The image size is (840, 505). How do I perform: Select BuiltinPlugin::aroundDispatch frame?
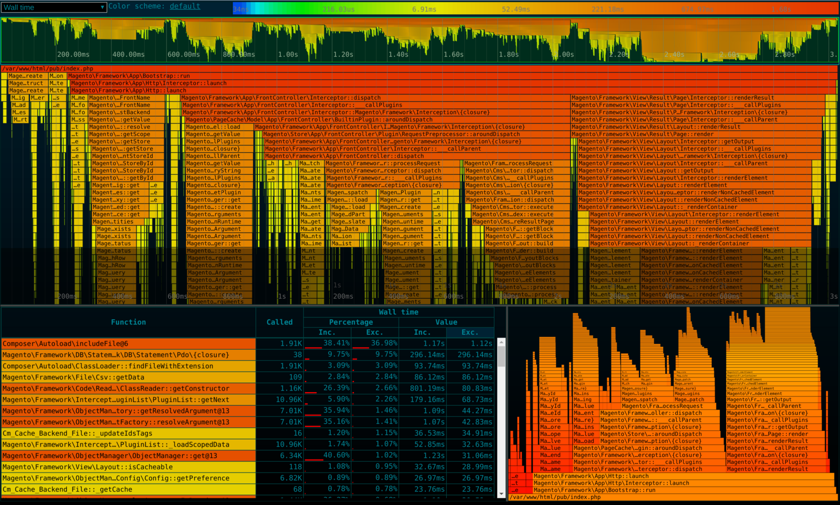pos(377,120)
